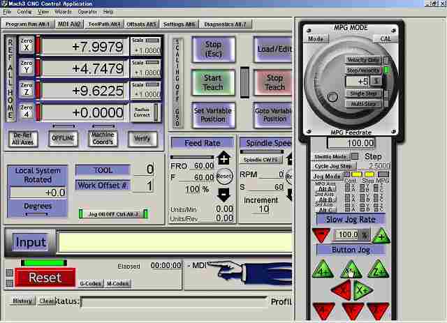Select Single Step MPG mode
This screenshot has width=447, height=323.
(363, 93)
